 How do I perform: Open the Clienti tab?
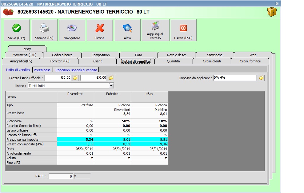pyautogui.click(x=98, y=61)
